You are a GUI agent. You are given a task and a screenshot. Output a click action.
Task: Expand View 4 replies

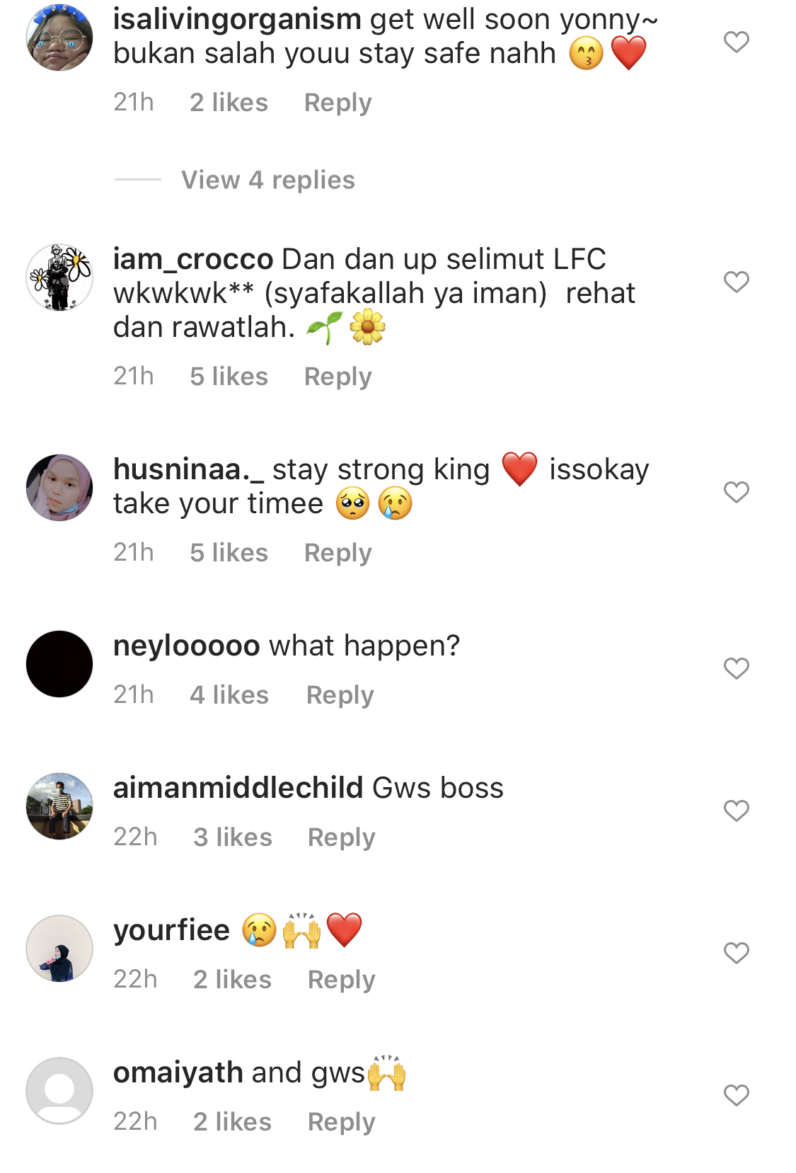point(268,180)
